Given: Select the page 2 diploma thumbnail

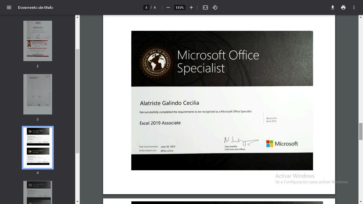Looking at the screenshot, I should [x=38, y=41].
